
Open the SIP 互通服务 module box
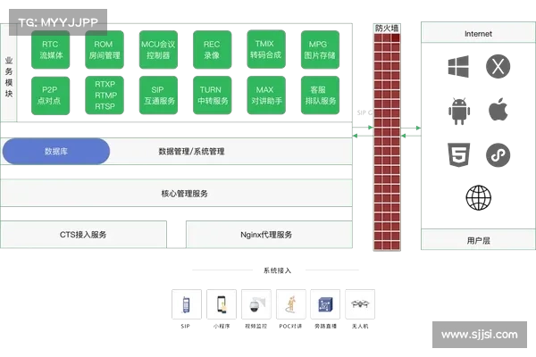tap(158, 95)
